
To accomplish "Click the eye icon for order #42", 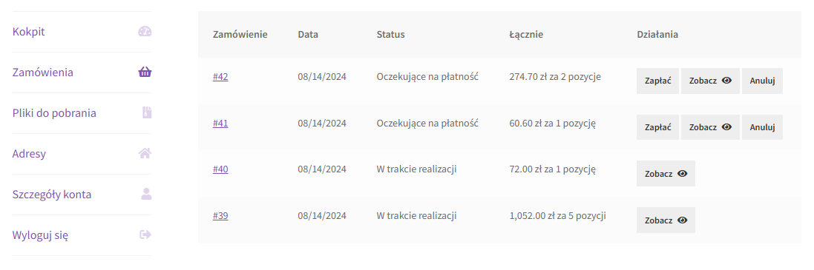I will point(726,81).
